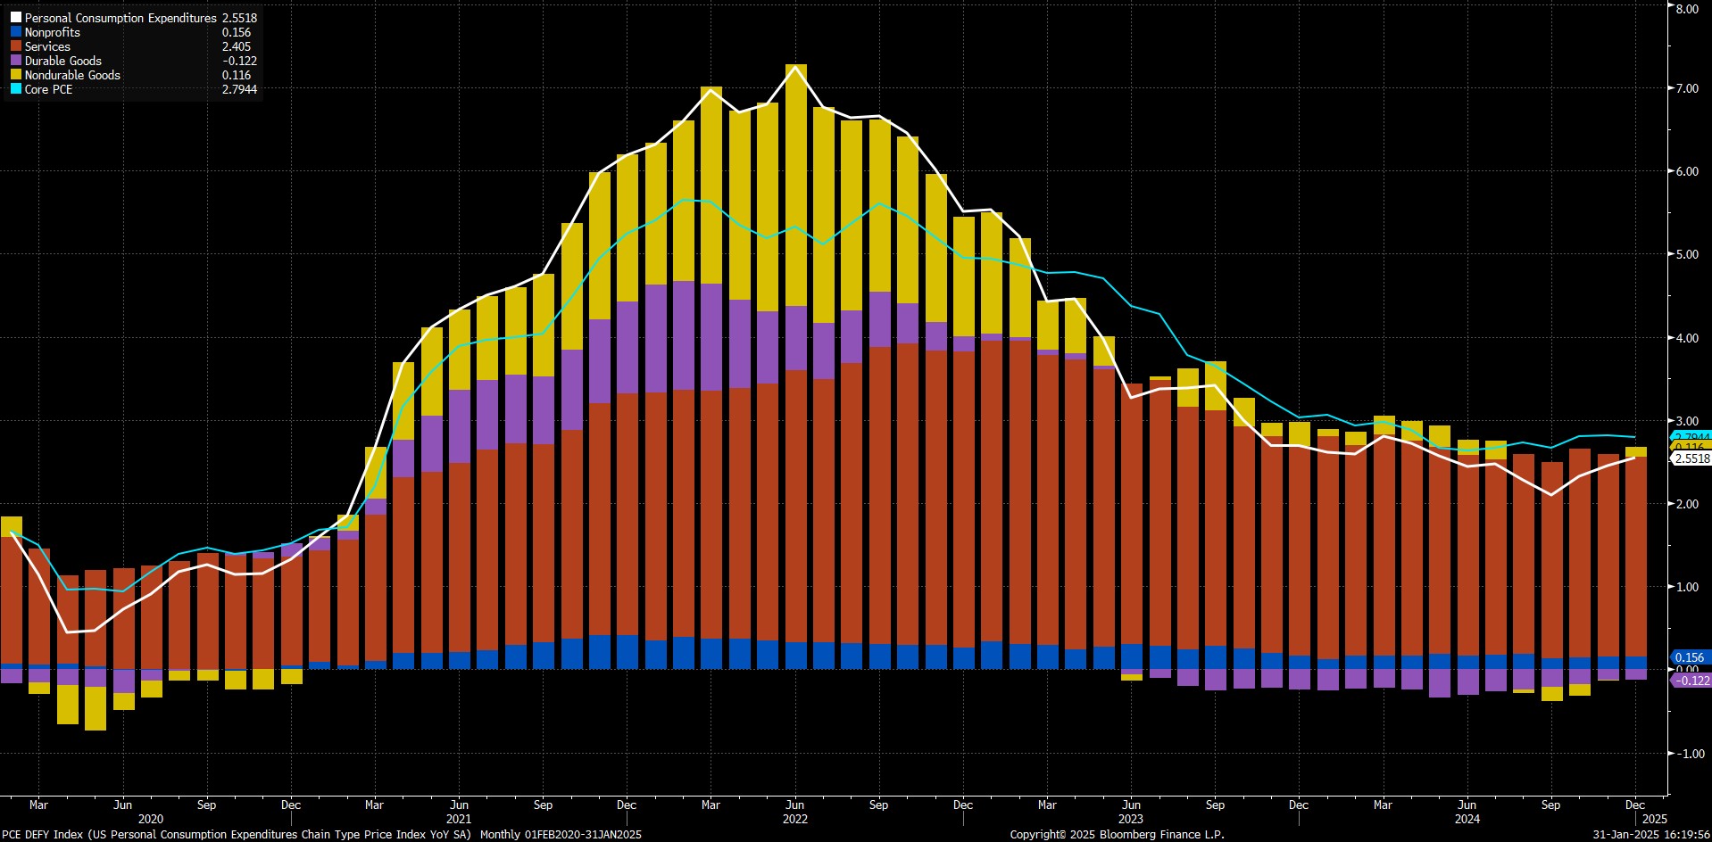
Task: Click the 8.00 y-axis label
Action: point(1687,9)
